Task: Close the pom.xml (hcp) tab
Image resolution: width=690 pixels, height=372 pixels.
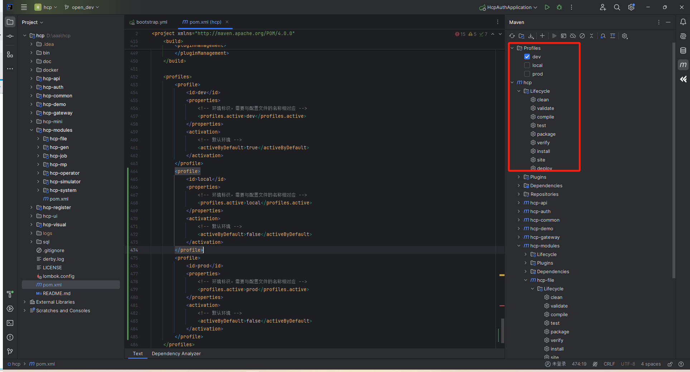Action: [x=227, y=22]
